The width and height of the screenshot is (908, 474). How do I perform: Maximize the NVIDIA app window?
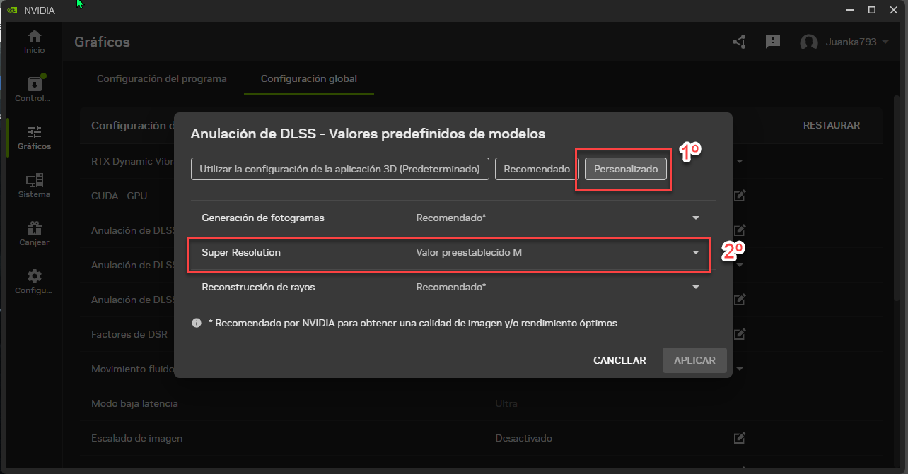coord(872,10)
